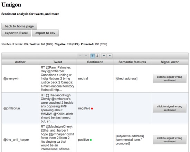Click the Sentiment analysis for tweets subtitle
The image size is (190, 152).
pos(30,14)
